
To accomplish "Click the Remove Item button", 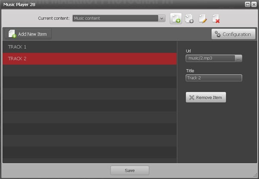I will coord(205,98).
